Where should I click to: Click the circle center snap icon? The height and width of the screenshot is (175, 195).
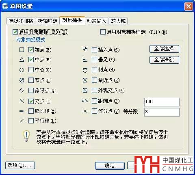click(x=22, y=70)
